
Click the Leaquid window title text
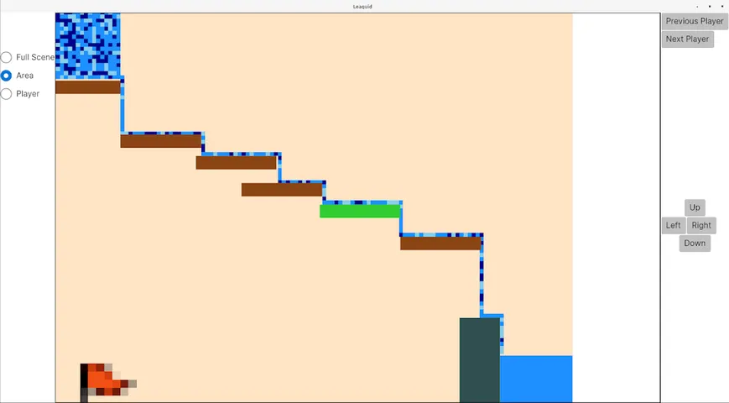pyautogui.click(x=362, y=6)
